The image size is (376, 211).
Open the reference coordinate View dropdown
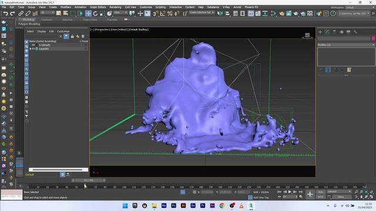point(120,13)
